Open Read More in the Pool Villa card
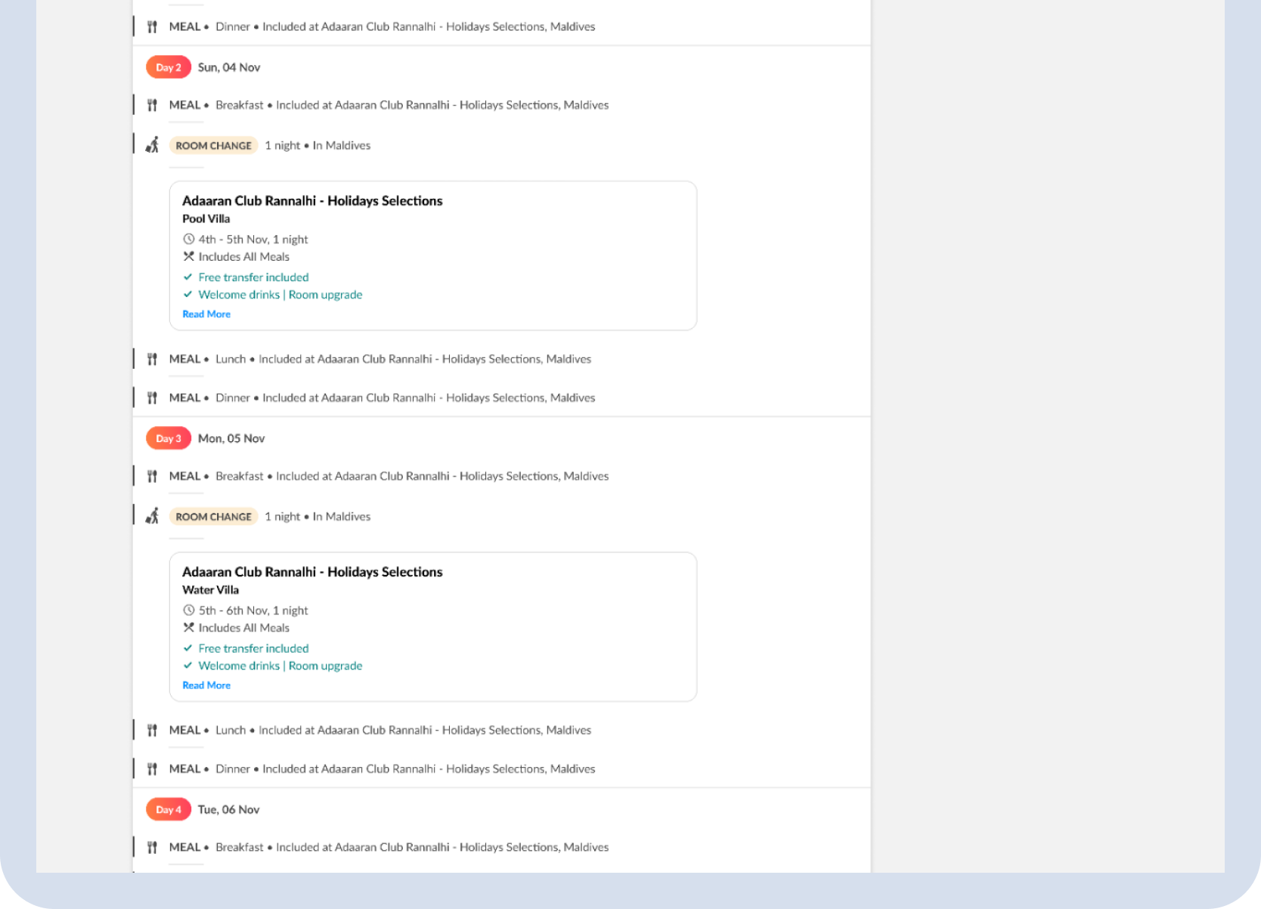1261x909 pixels. [x=206, y=314]
